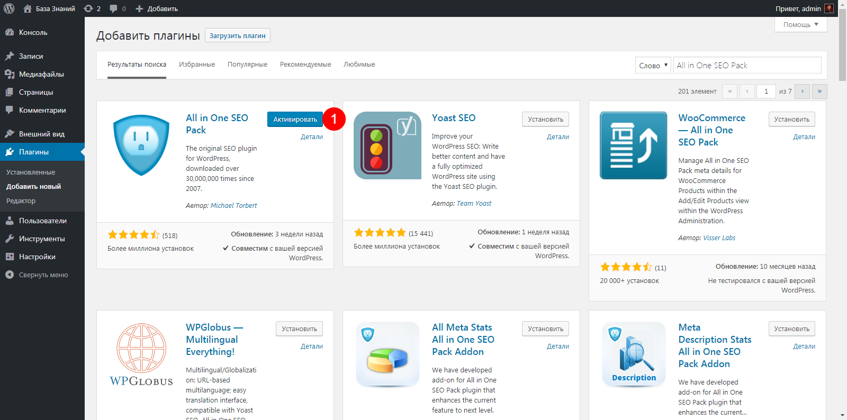This screenshot has height=420, width=847.
Task: Open the Yoast SEO title link
Action: tap(454, 118)
